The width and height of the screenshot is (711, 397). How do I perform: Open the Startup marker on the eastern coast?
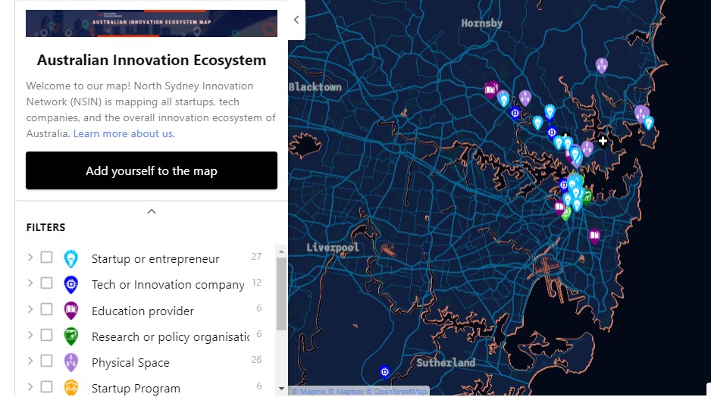tap(649, 123)
